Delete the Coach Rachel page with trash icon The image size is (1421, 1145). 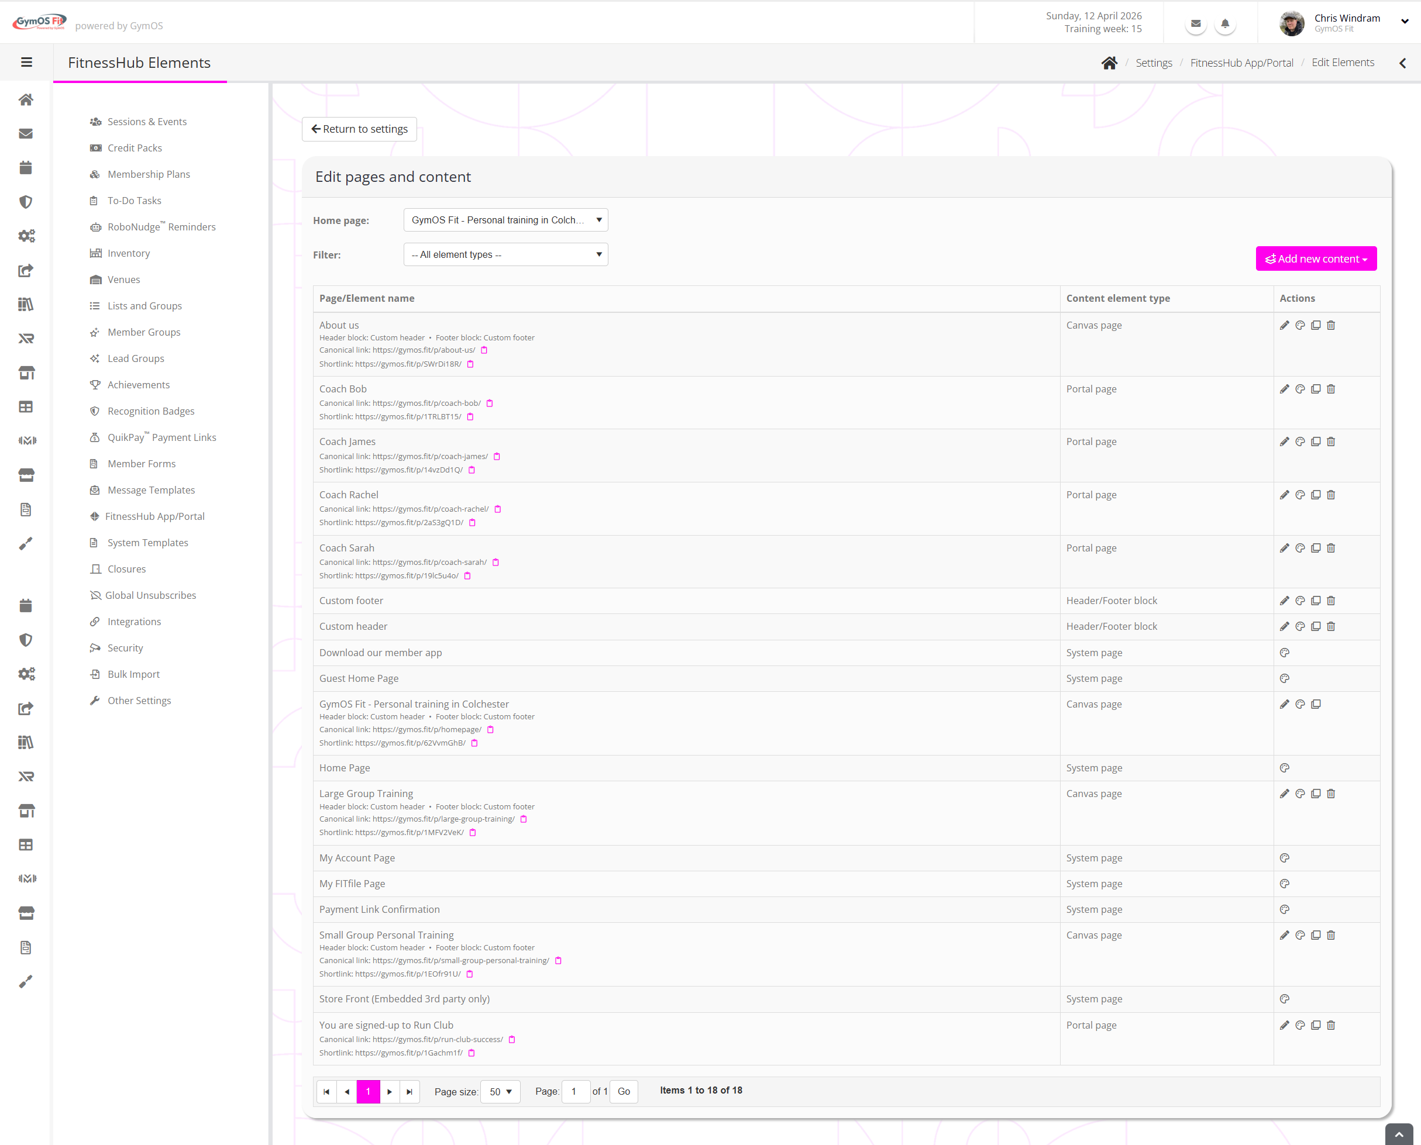(x=1331, y=495)
